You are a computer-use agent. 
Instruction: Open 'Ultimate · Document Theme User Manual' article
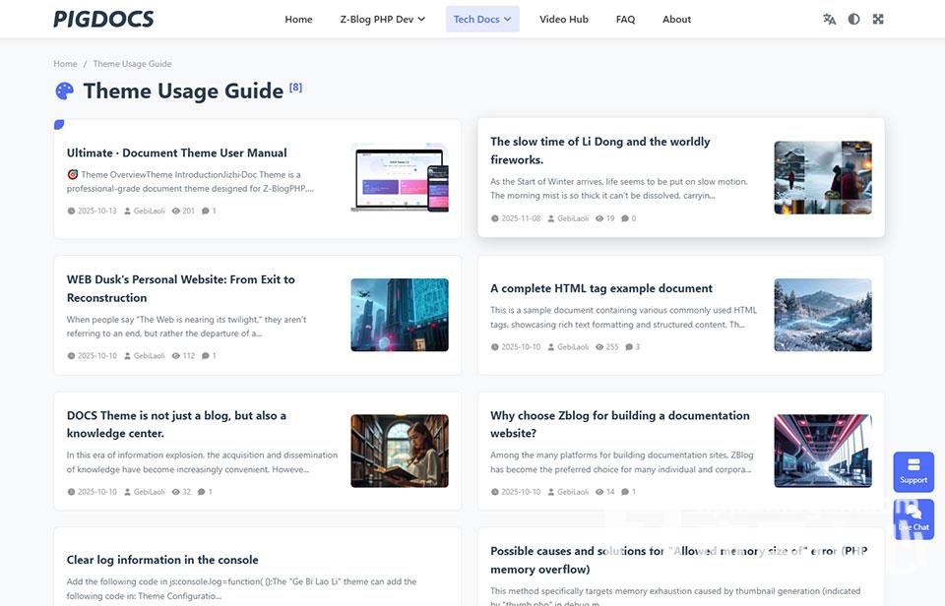(x=177, y=152)
